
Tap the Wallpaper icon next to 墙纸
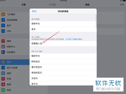pos(3,73)
